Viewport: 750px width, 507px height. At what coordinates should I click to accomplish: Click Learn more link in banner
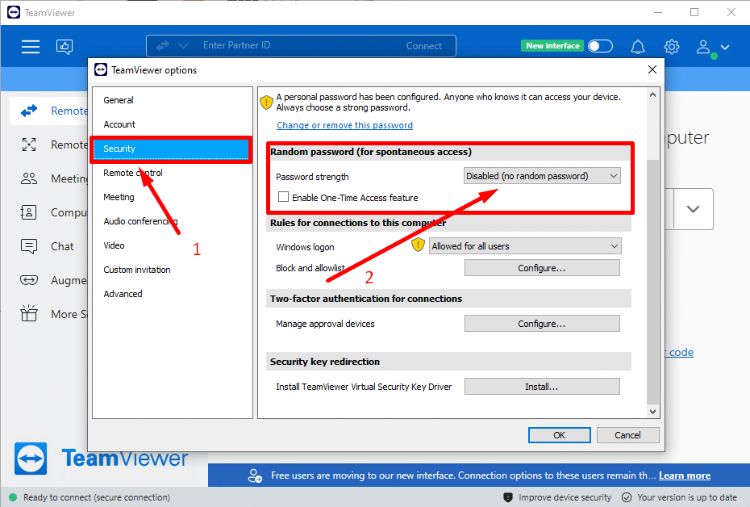coord(685,476)
